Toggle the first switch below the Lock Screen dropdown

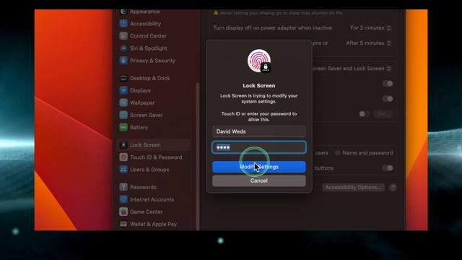[x=388, y=84]
